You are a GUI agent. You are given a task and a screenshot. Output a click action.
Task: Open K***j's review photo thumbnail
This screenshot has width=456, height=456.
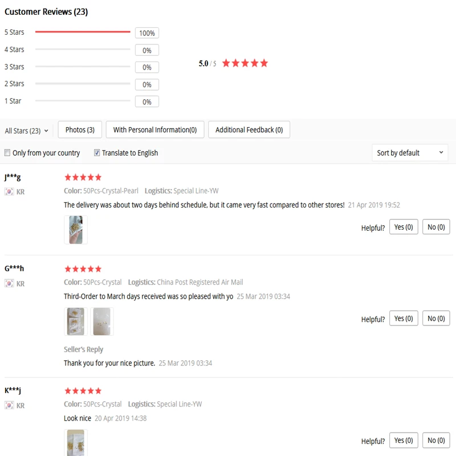pyautogui.click(x=76, y=443)
